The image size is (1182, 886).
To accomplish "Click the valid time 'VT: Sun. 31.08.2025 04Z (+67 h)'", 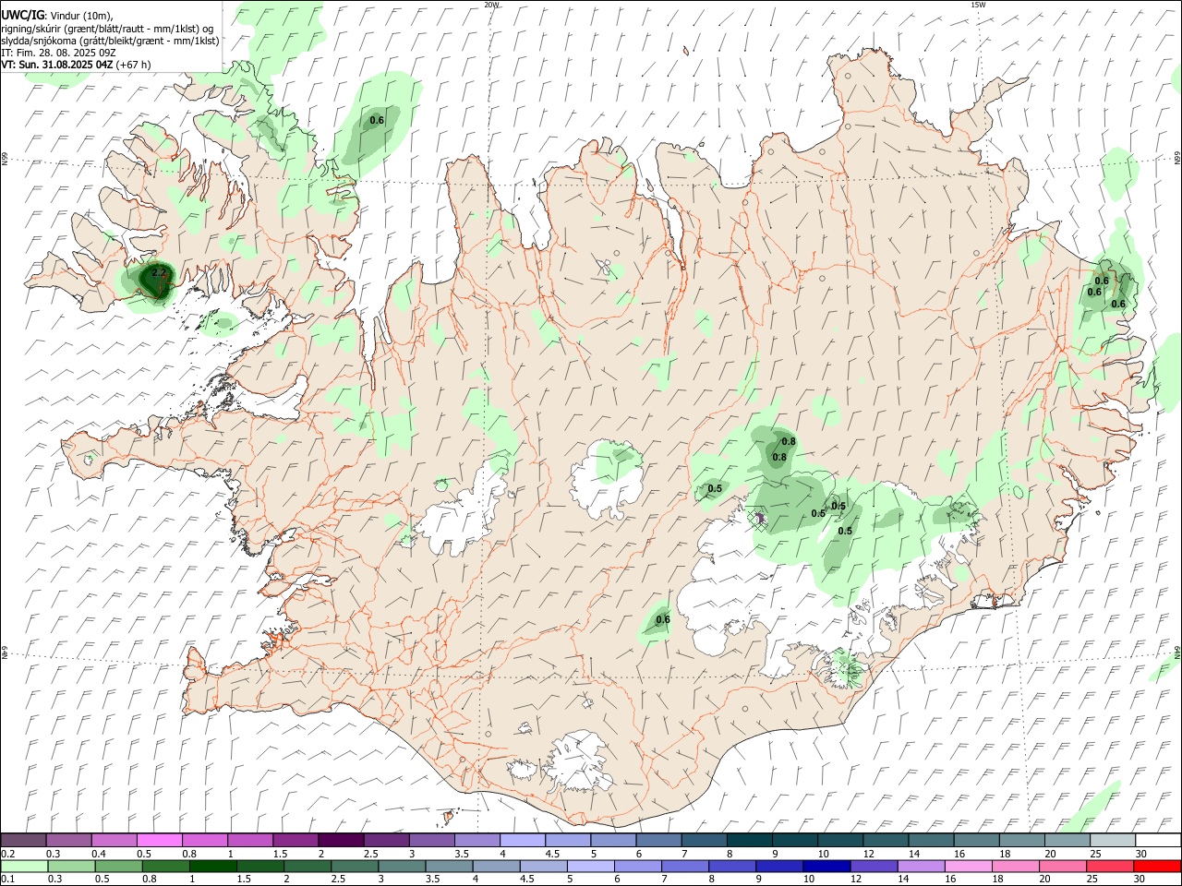I will 76,64.
